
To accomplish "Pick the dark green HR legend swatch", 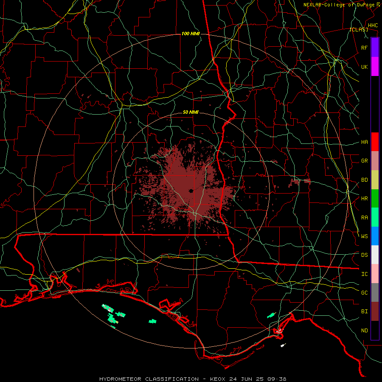I will click(x=375, y=199).
